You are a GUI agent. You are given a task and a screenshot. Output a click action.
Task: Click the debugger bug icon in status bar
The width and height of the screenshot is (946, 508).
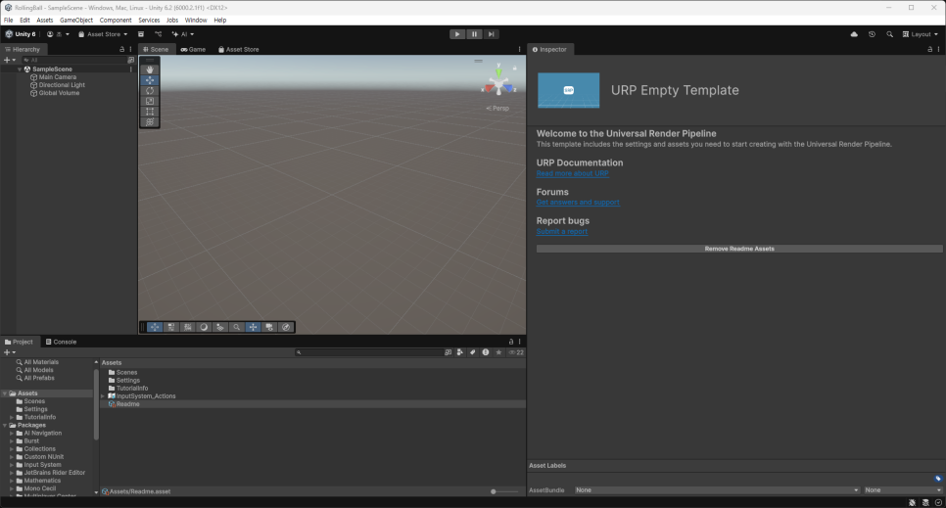913,502
